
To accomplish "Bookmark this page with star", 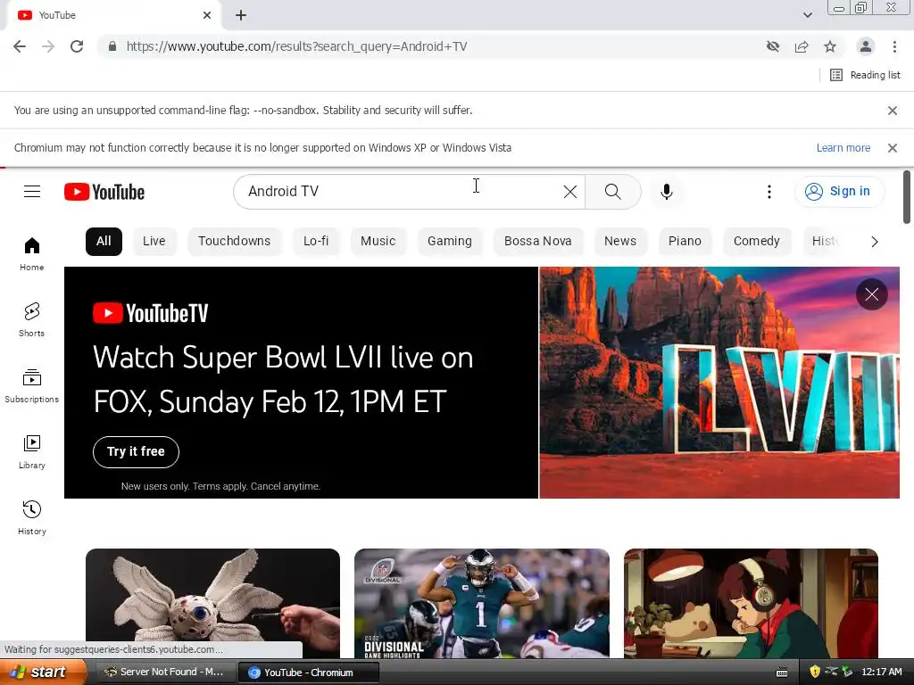I will pos(830,46).
